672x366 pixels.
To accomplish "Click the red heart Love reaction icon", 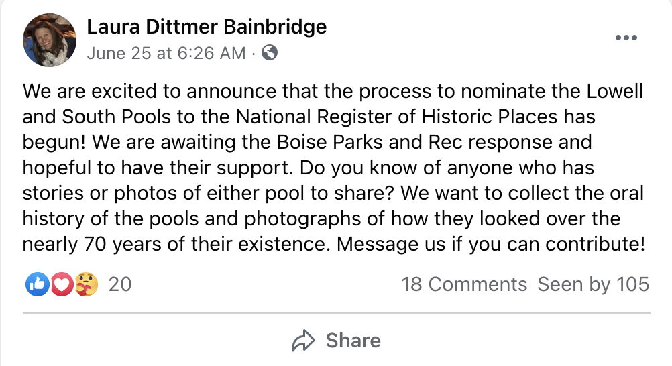I will click(x=61, y=284).
